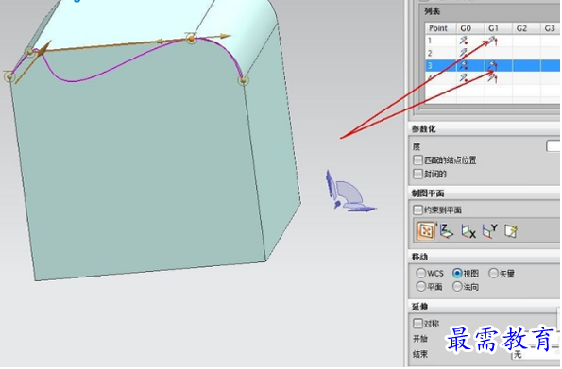Click the G1 column header
The height and width of the screenshot is (369, 562).
click(498, 28)
